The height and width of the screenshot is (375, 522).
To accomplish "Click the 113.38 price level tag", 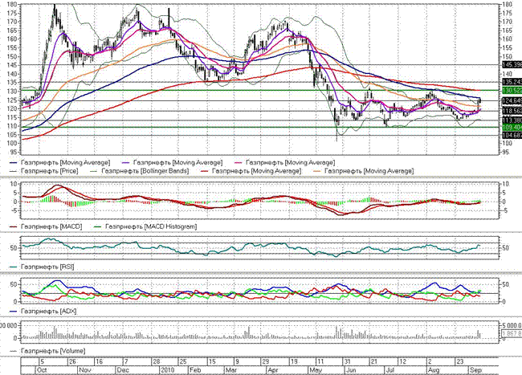I will coord(512,120).
